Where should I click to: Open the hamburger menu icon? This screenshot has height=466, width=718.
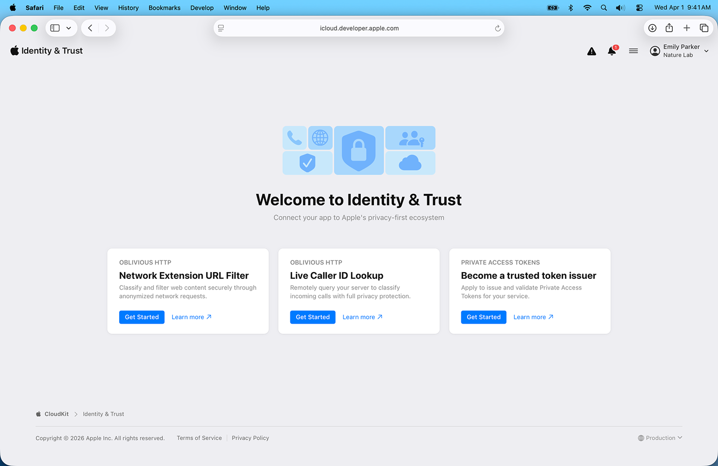click(633, 51)
